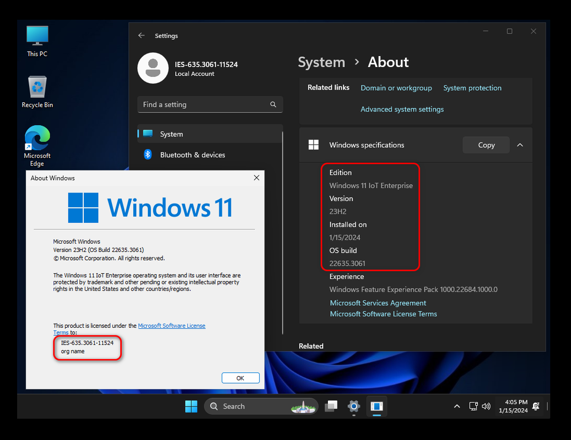Maximize the Settings window
The width and height of the screenshot is (571, 440).
[509, 31]
